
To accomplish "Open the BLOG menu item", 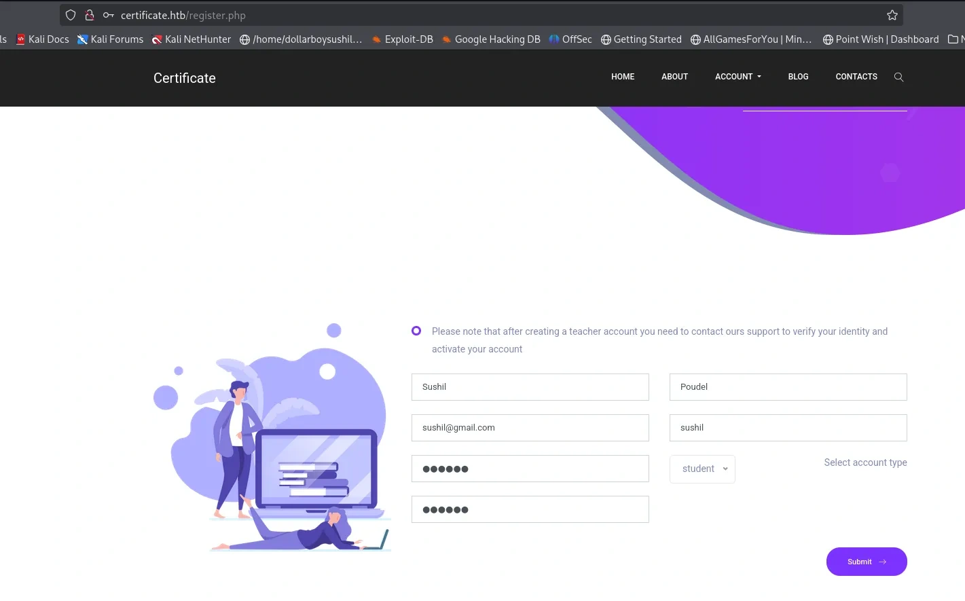I will click(x=798, y=77).
